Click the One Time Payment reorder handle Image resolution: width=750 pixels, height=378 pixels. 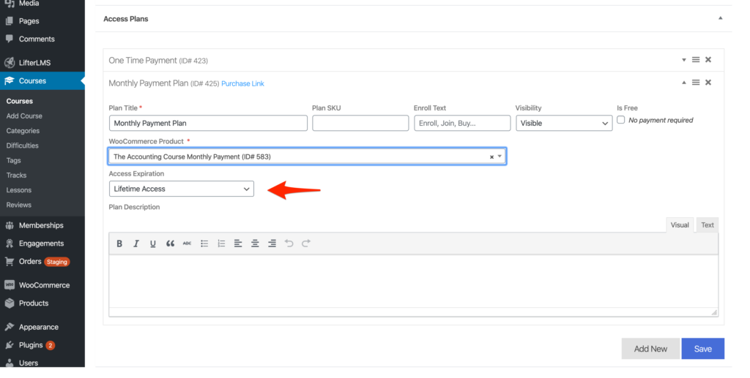click(696, 60)
